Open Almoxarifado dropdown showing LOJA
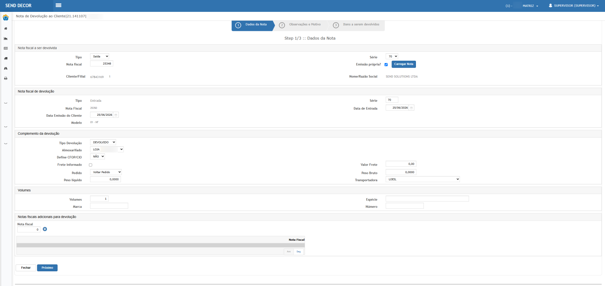605x286 pixels. (x=107, y=149)
